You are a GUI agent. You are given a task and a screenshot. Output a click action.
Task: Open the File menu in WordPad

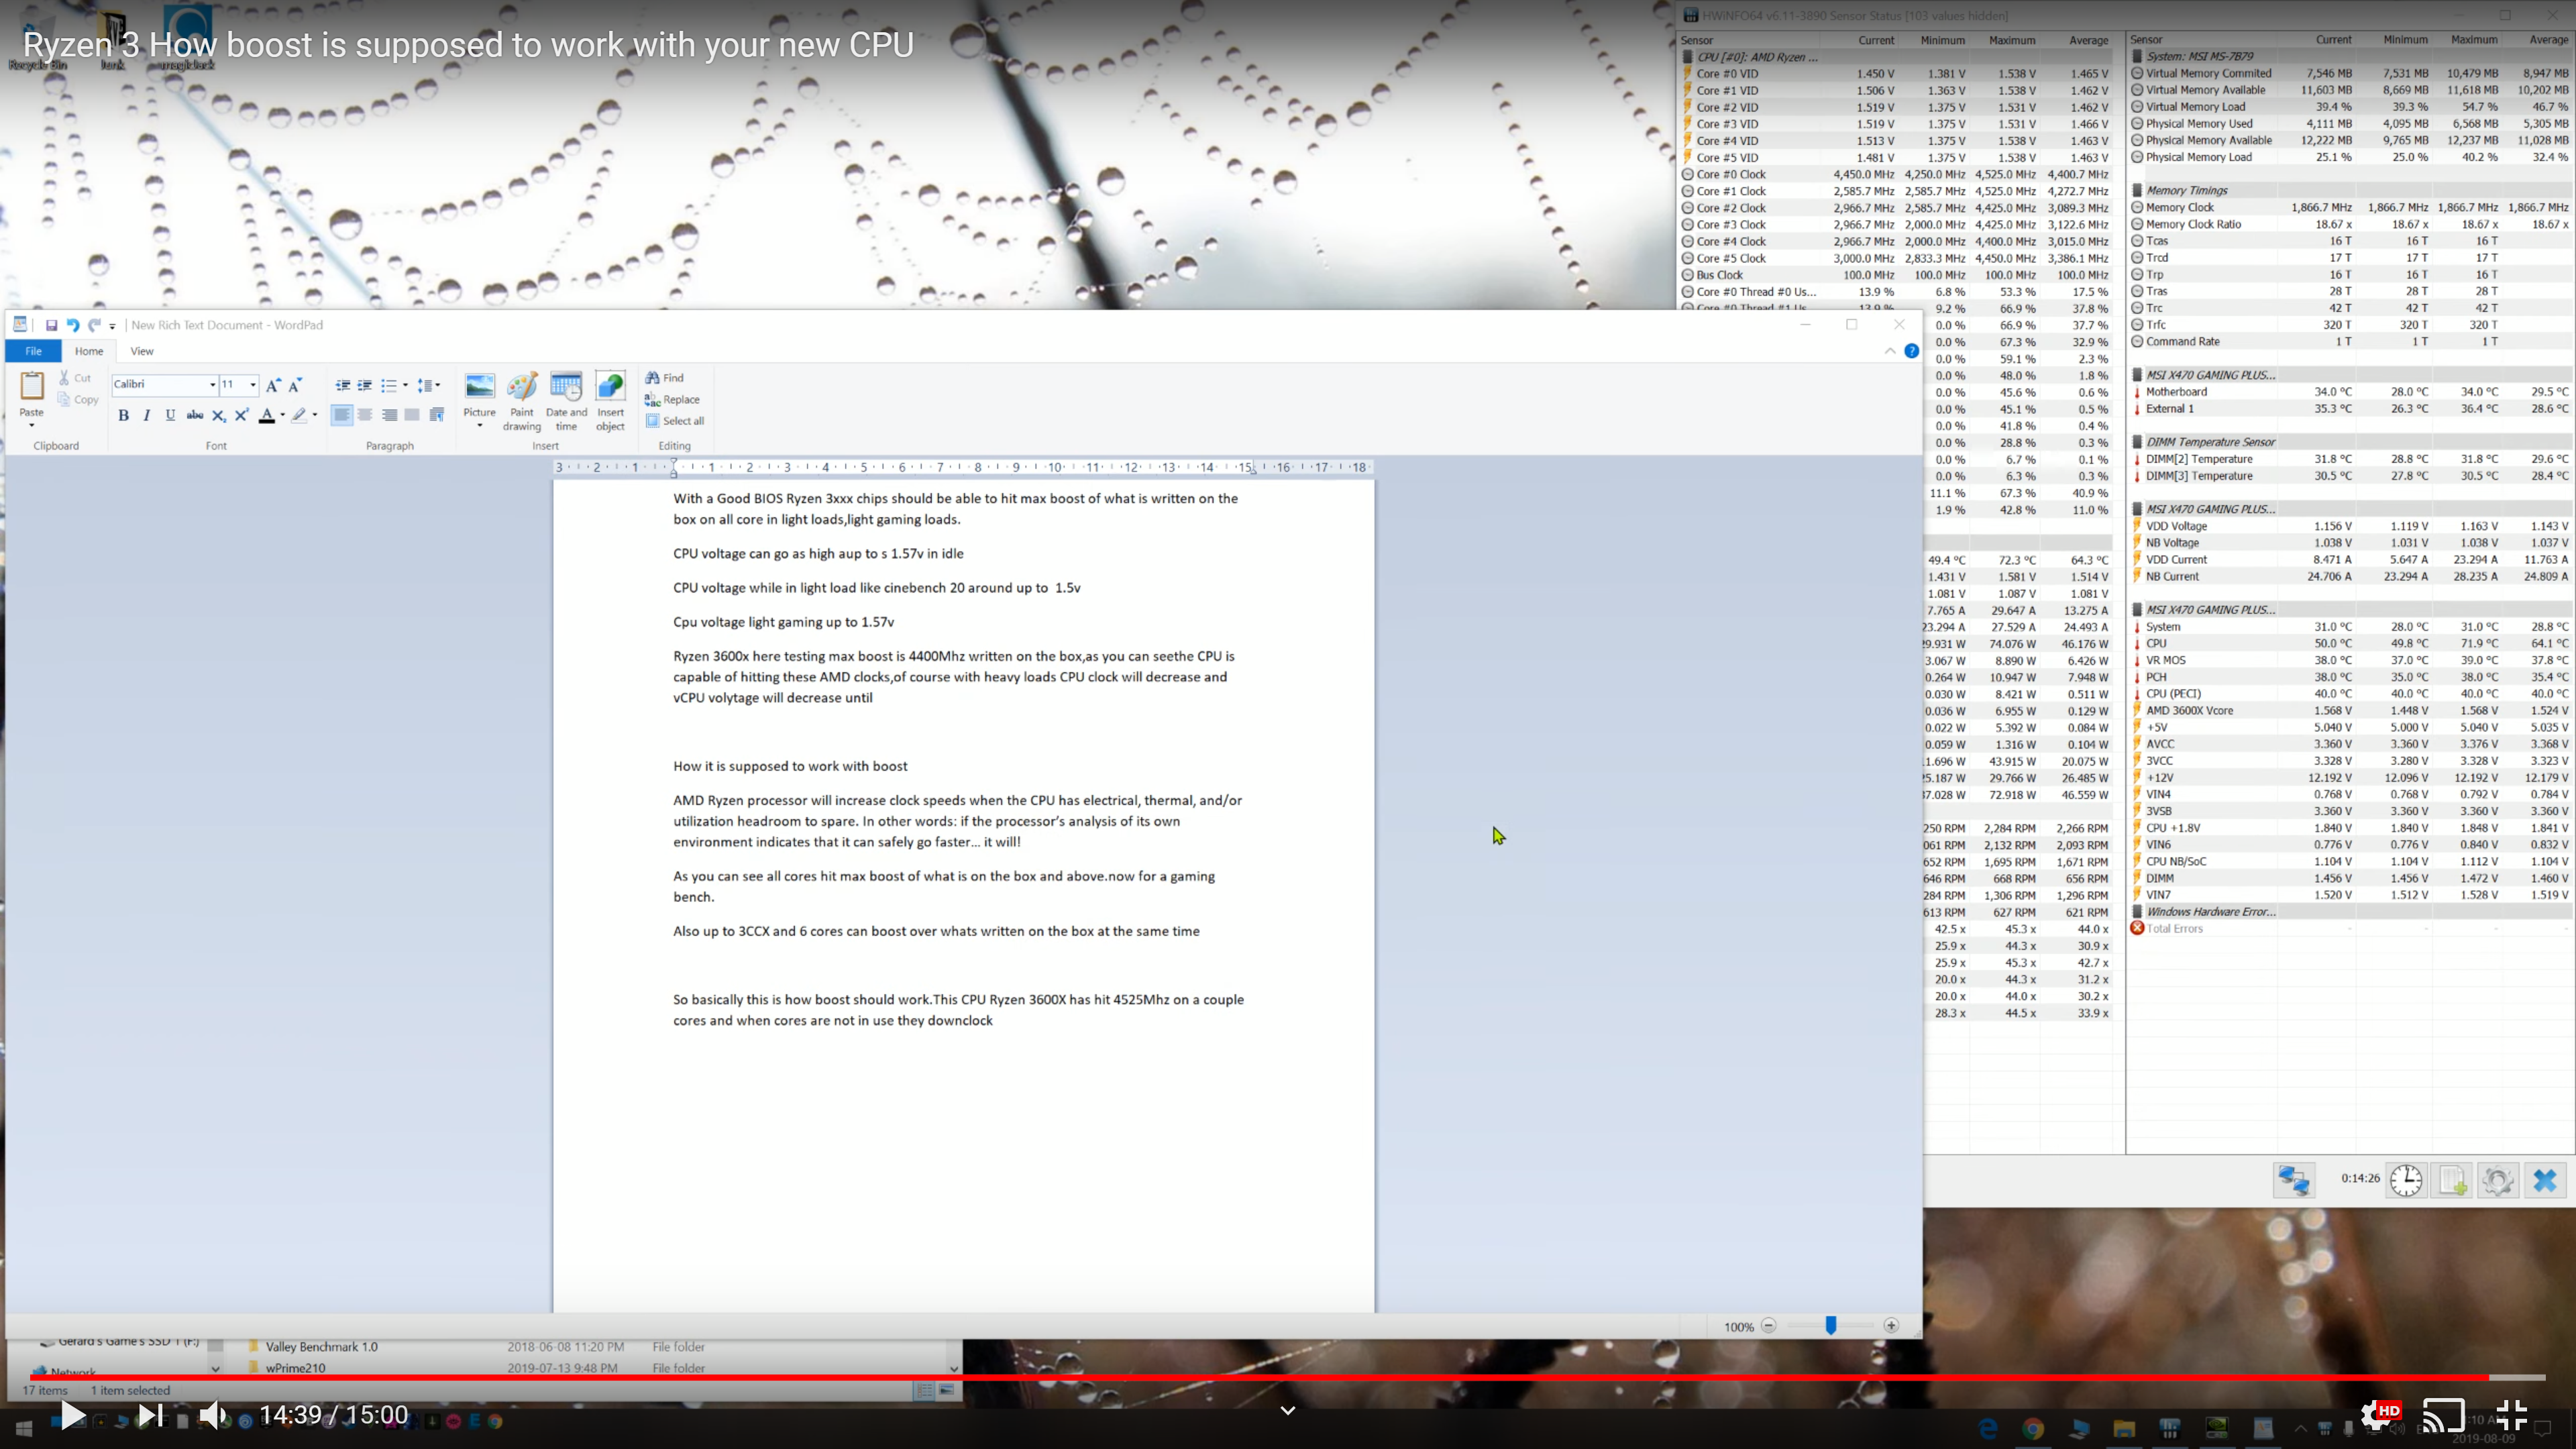(33, 351)
